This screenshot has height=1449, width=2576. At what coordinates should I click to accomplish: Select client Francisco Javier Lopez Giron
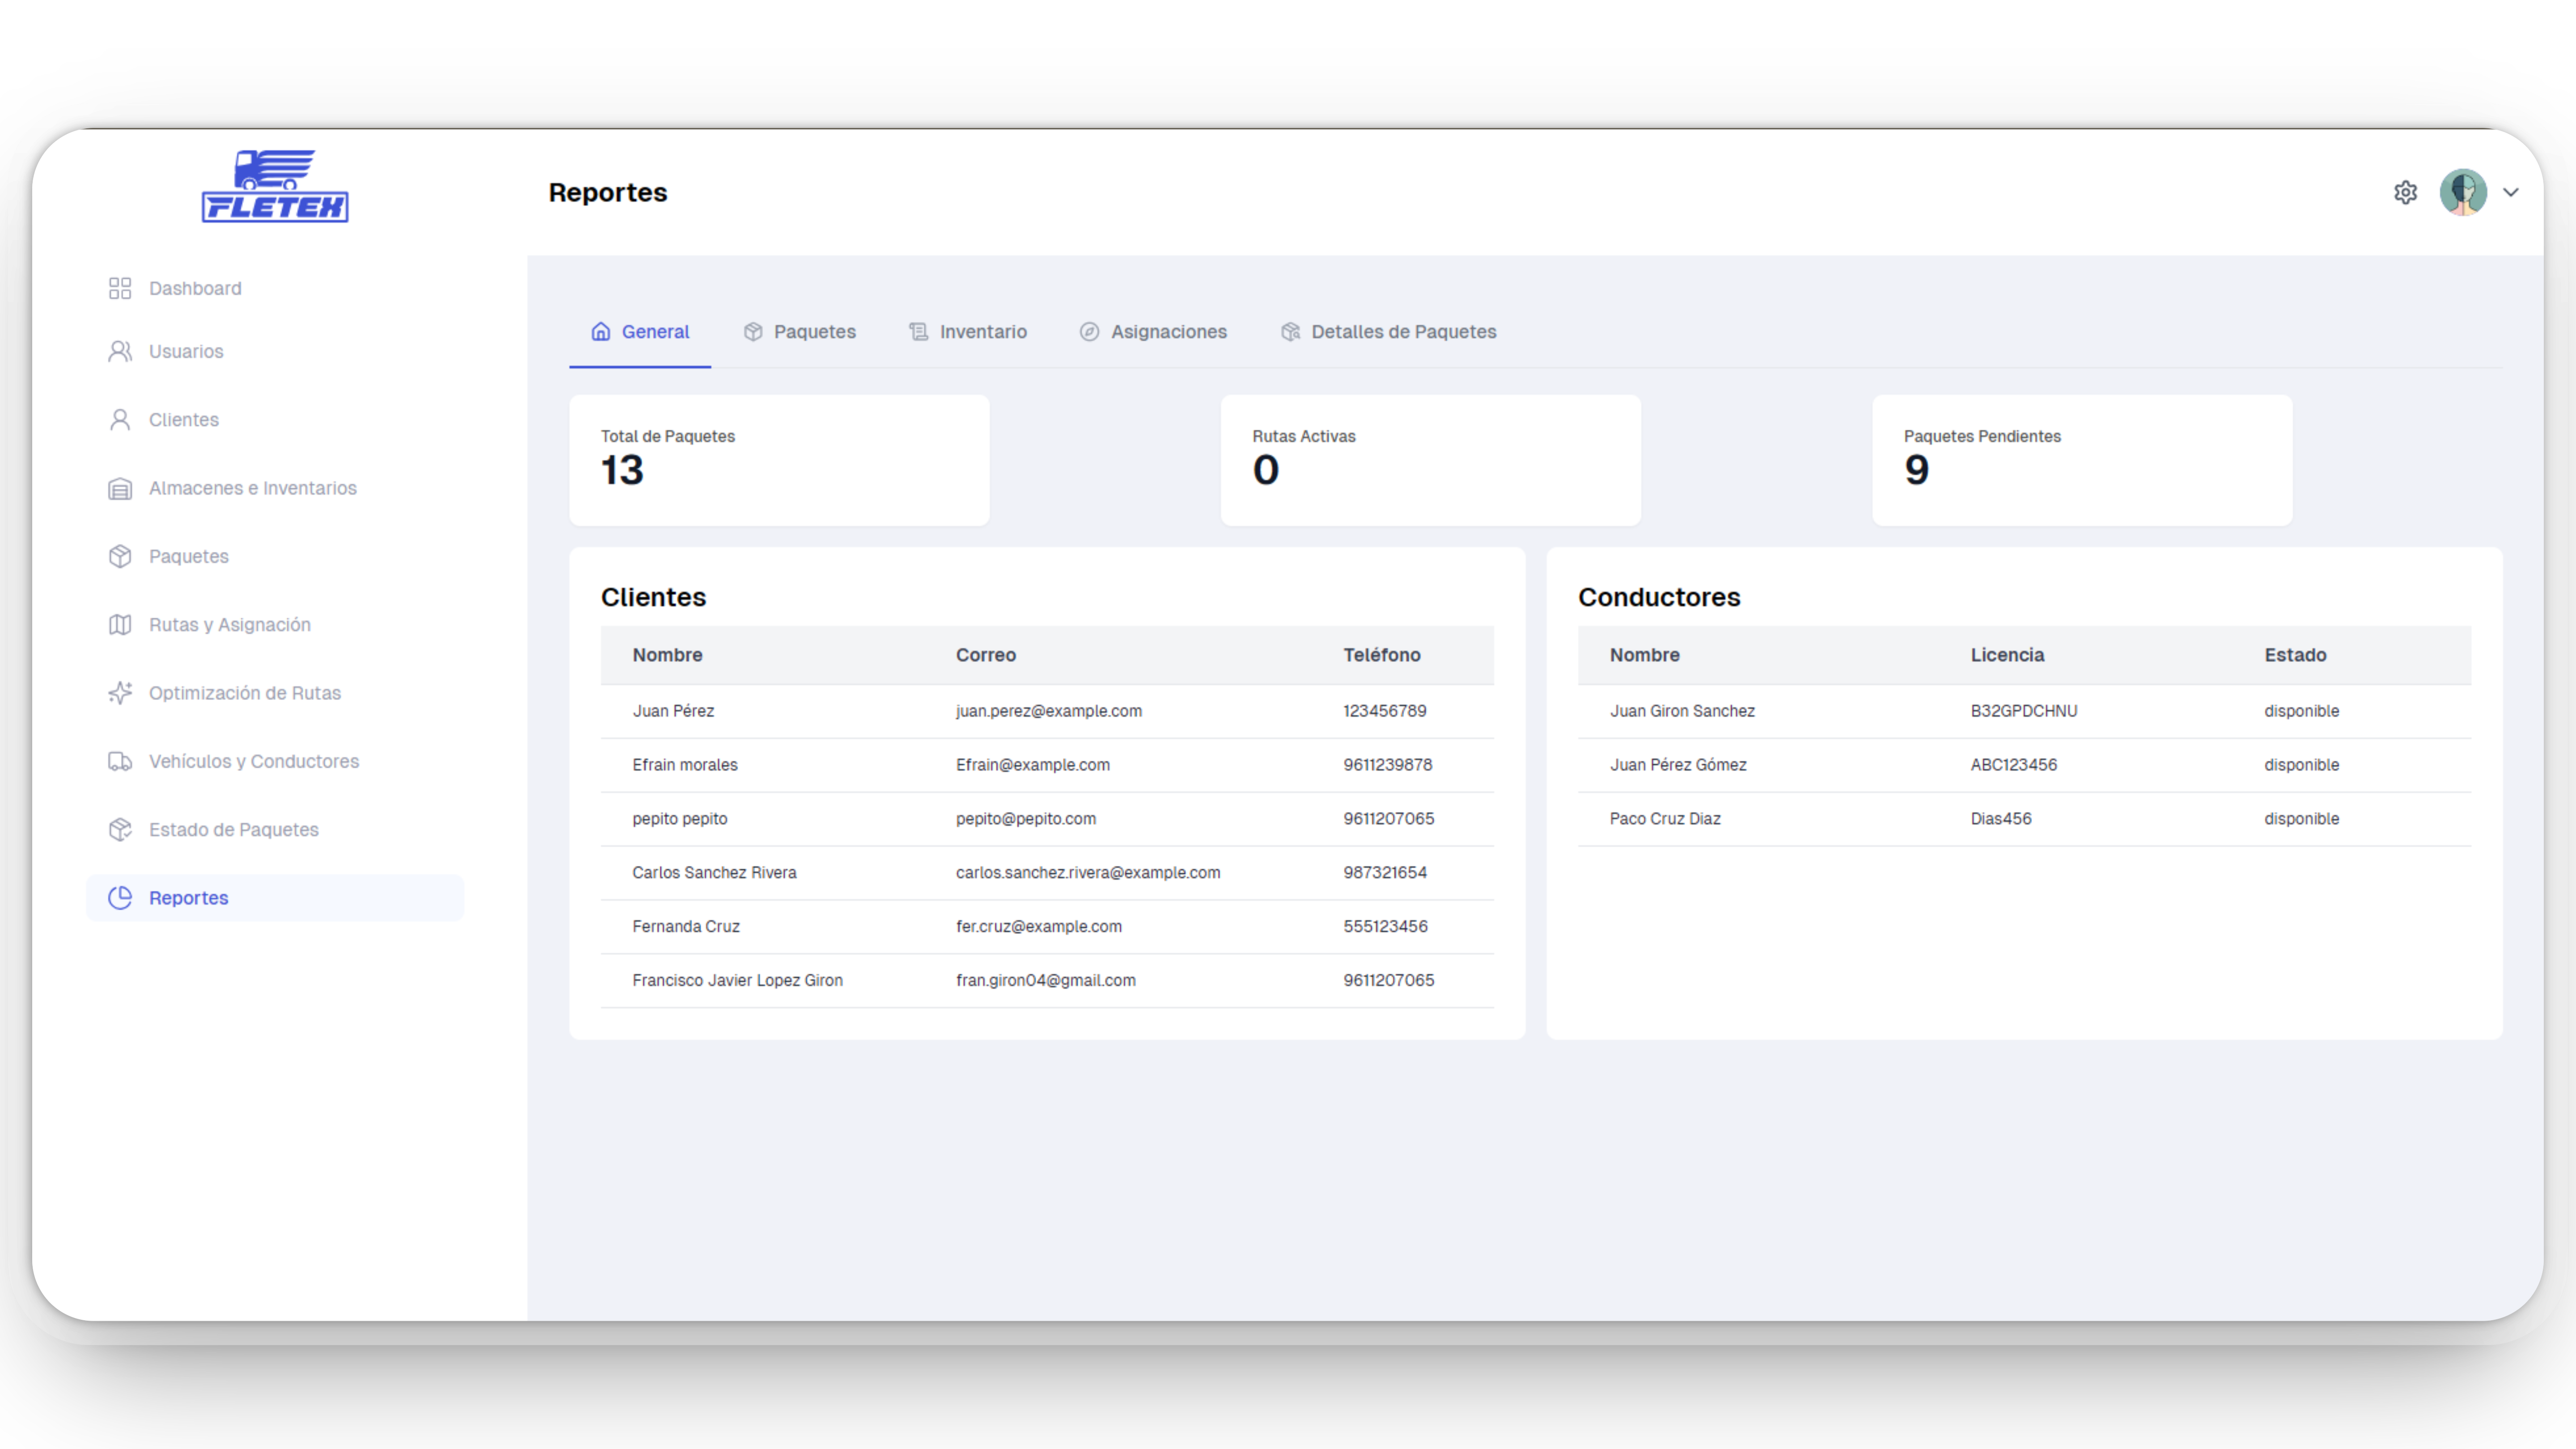click(x=738, y=981)
